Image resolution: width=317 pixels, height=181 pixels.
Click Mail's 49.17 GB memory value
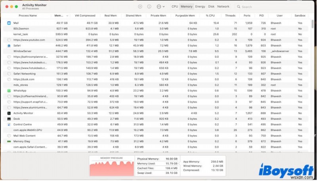coord(62,23)
